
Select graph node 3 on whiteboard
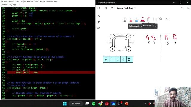tap(128, 37)
